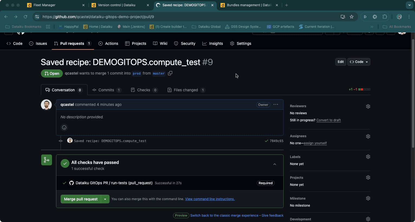The height and width of the screenshot is (222, 415).
Task: Open comment options three-dot menu
Action: click(x=276, y=105)
